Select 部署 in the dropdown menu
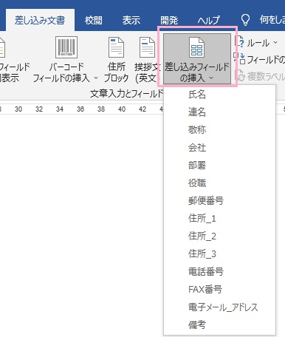This screenshot has height=337, width=285. point(219,166)
